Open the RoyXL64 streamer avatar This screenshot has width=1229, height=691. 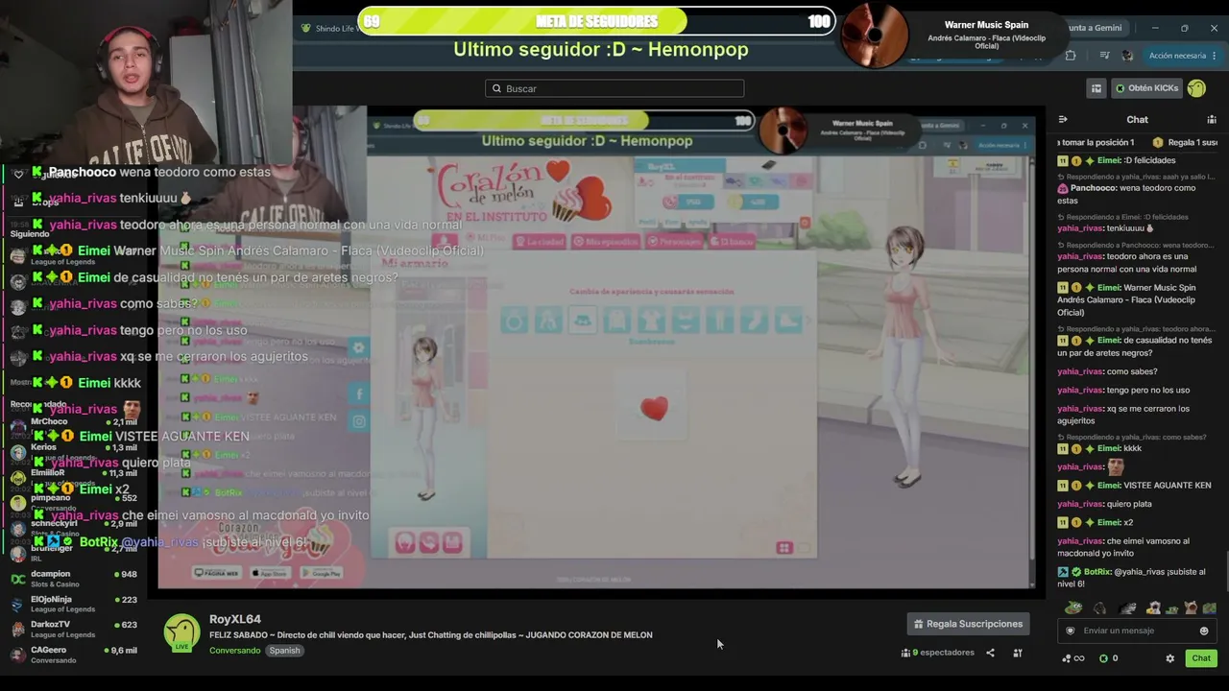181,633
